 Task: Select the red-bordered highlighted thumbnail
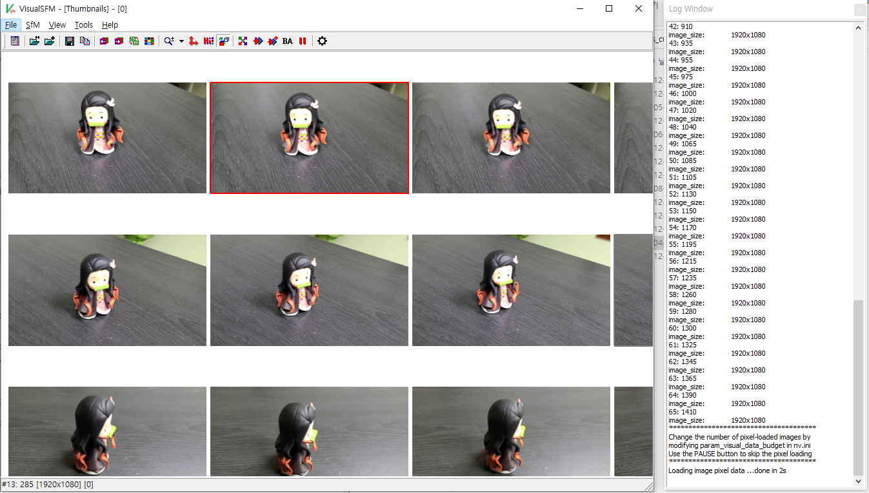[x=309, y=137]
